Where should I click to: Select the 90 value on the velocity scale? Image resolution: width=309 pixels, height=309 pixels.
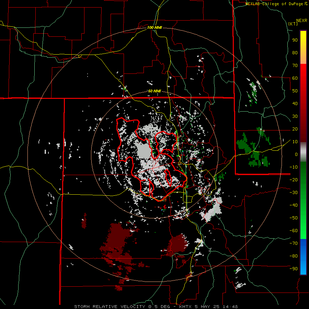point(295,40)
